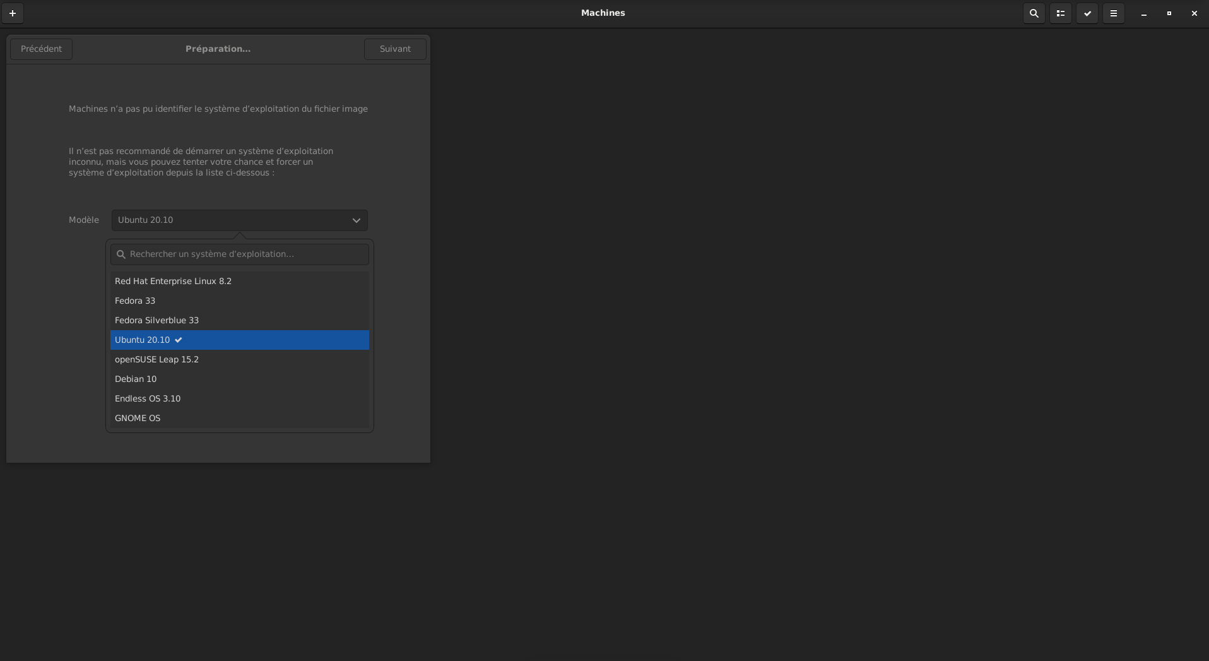The height and width of the screenshot is (661, 1209).
Task: Pick Endless OS 3.10
Action: [240, 399]
